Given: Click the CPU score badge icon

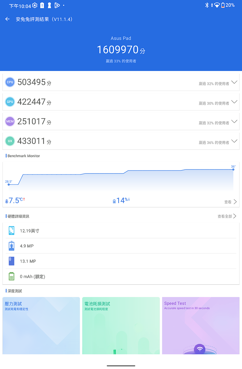Looking at the screenshot, I should pyautogui.click(x=10, y=82).
